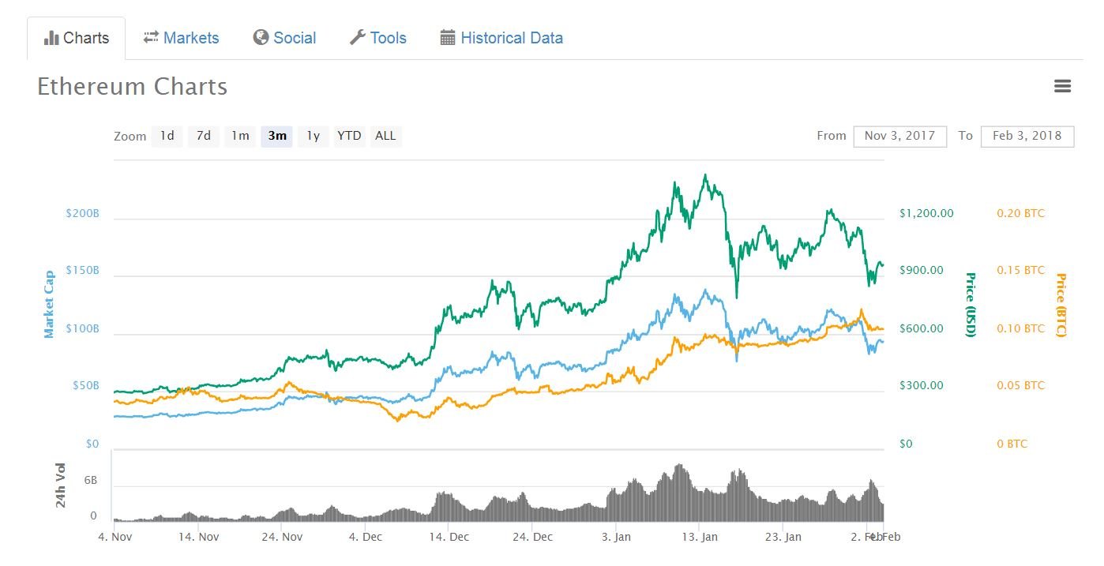The width and height of the screenshot is (1104, 566).
Task: Click the wrench icon beside Tools
Action: [357, 38]
